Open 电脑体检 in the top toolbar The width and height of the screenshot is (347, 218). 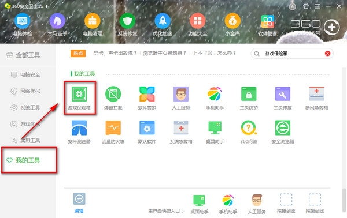pos(22,24)
